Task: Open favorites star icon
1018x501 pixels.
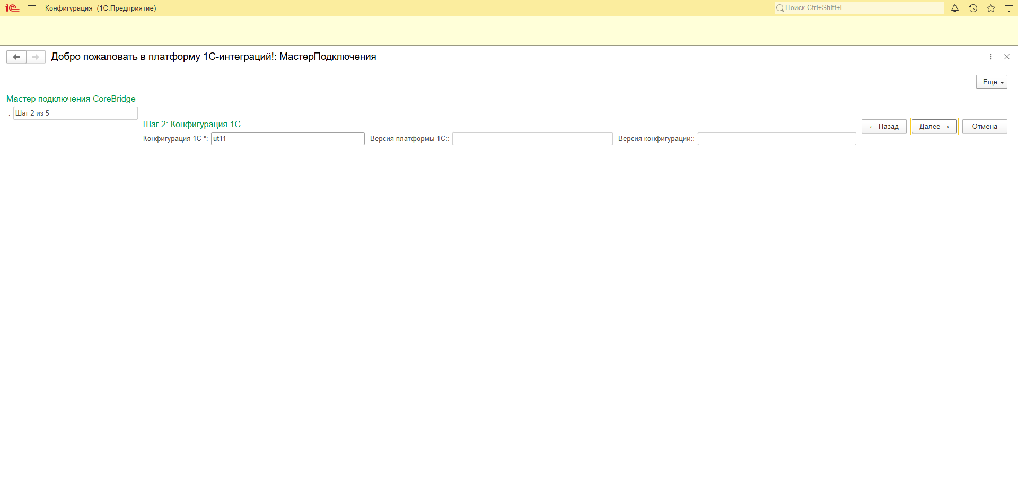Action: pyautogui.click(x=991, y=8)
